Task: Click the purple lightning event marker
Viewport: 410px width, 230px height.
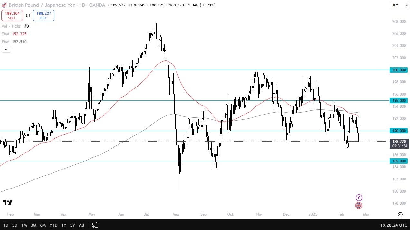Action: [x=359, y=198]
